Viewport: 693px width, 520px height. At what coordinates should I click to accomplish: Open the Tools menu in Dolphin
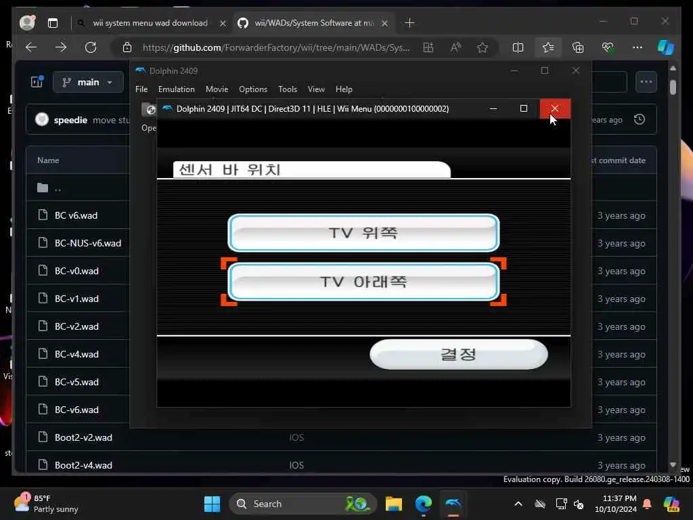tap(287, 89)
